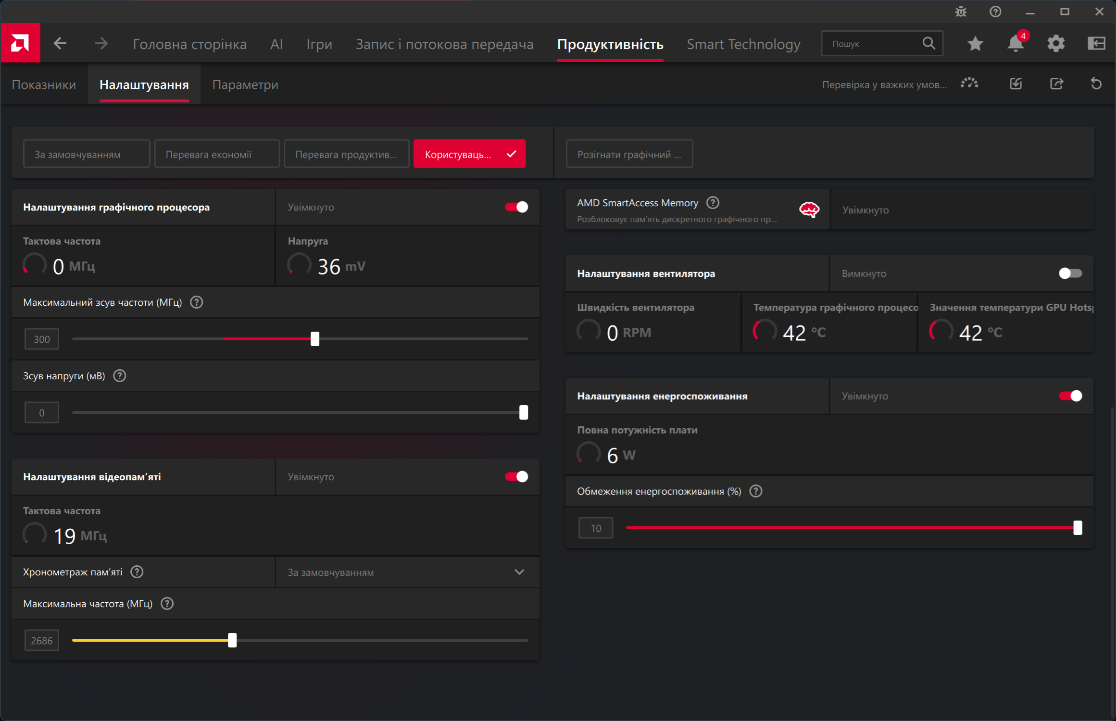The image size is (1116, 721).
Task: Open help for Максимальна частота (МГц)
Action: pos(167,604)
